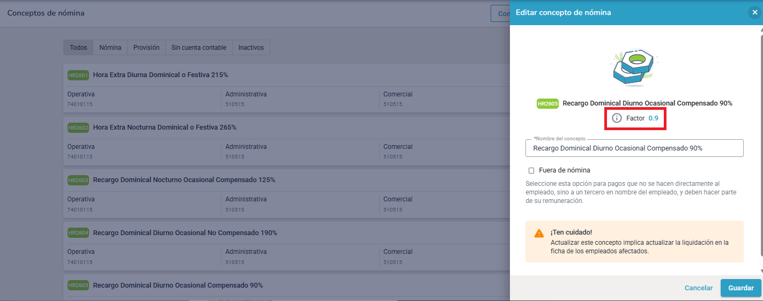
Task: Click the info icon beside Factor
Action: point(617,118)
